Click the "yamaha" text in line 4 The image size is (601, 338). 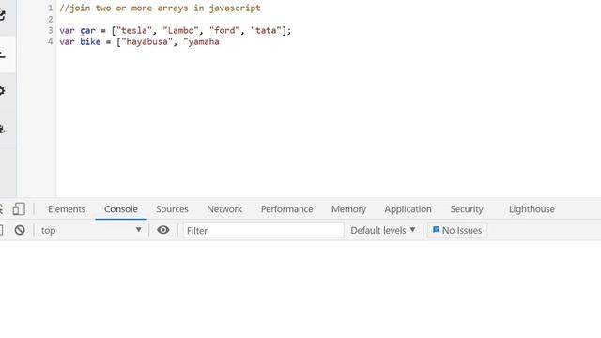(202, 41)
